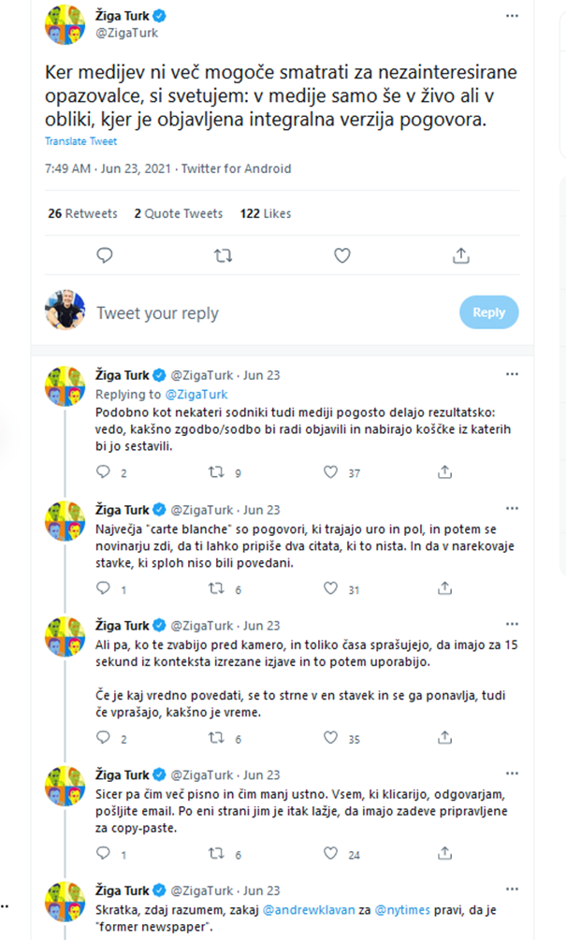Like the main tweet with heart icon

point(342,255)
